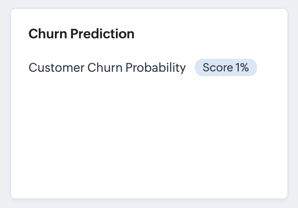The width and height of the screenshot is (298, 208).
Task: Click the gray strip above the card
Action: 149,4
